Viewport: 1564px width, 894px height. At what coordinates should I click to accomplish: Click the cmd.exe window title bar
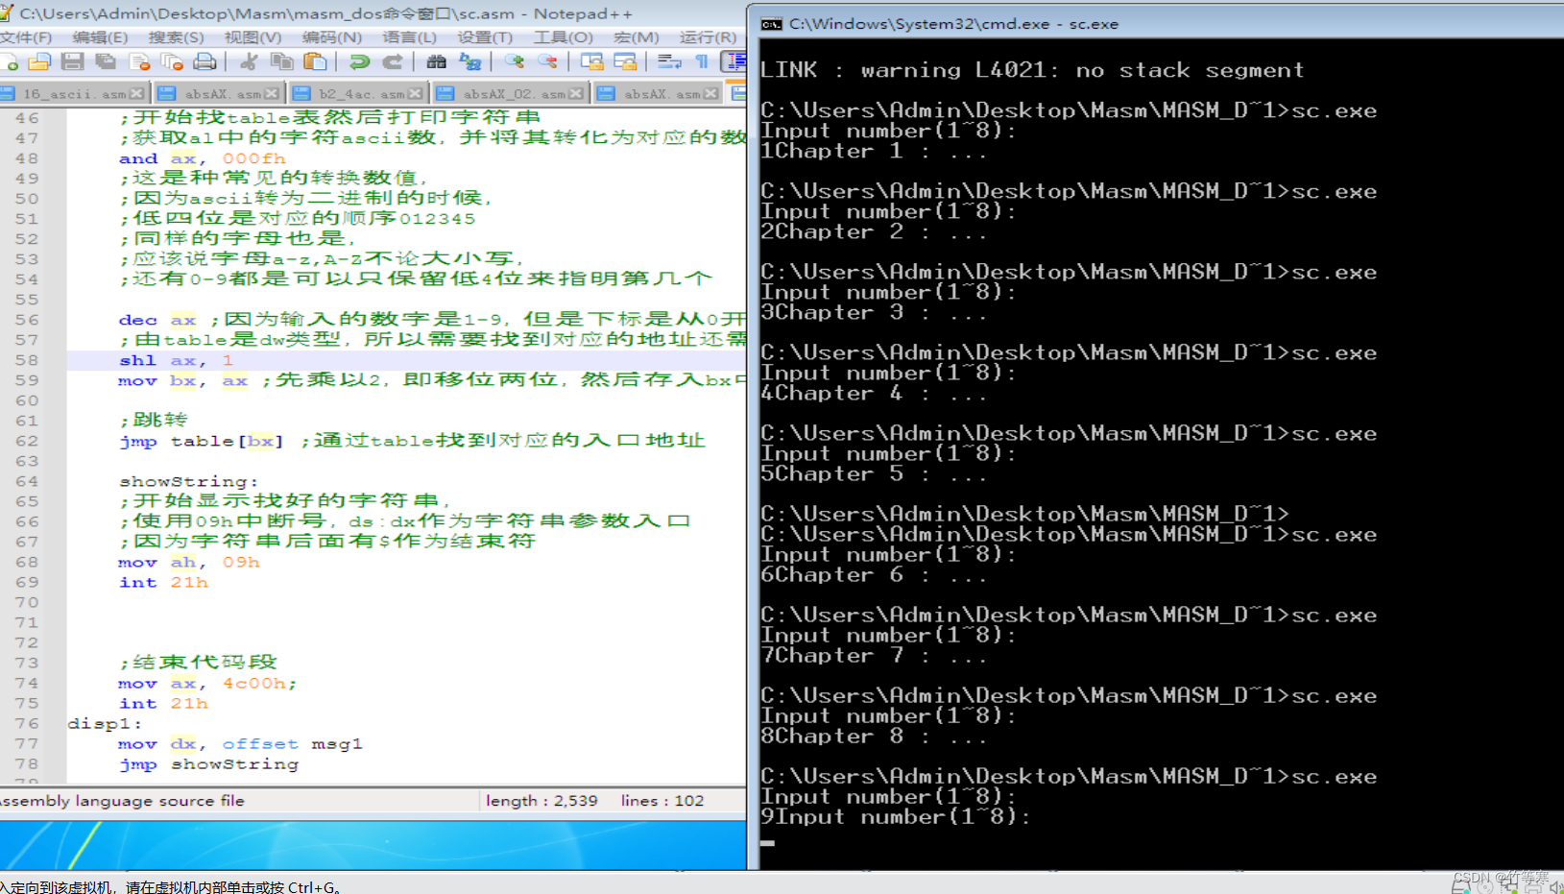tap(1157, 24)
